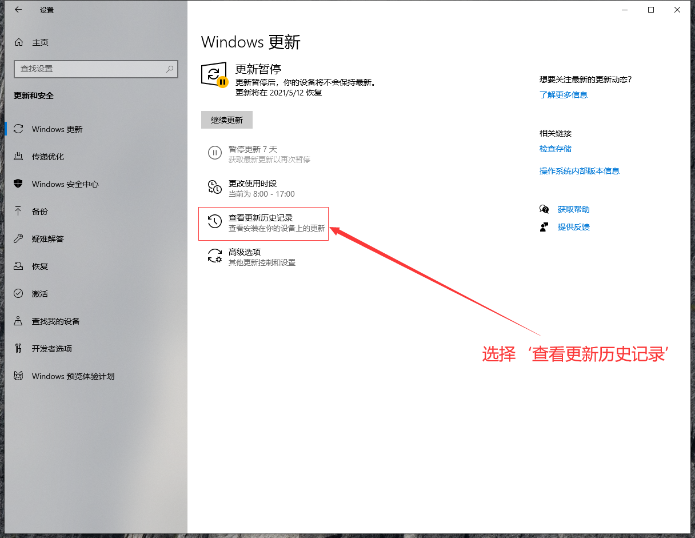Click the 传递优化 sidebar icon
This screenshot has width=695, height=538.
(x=19, y=157)
